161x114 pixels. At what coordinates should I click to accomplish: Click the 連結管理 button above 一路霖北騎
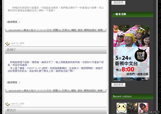[118, 3]
